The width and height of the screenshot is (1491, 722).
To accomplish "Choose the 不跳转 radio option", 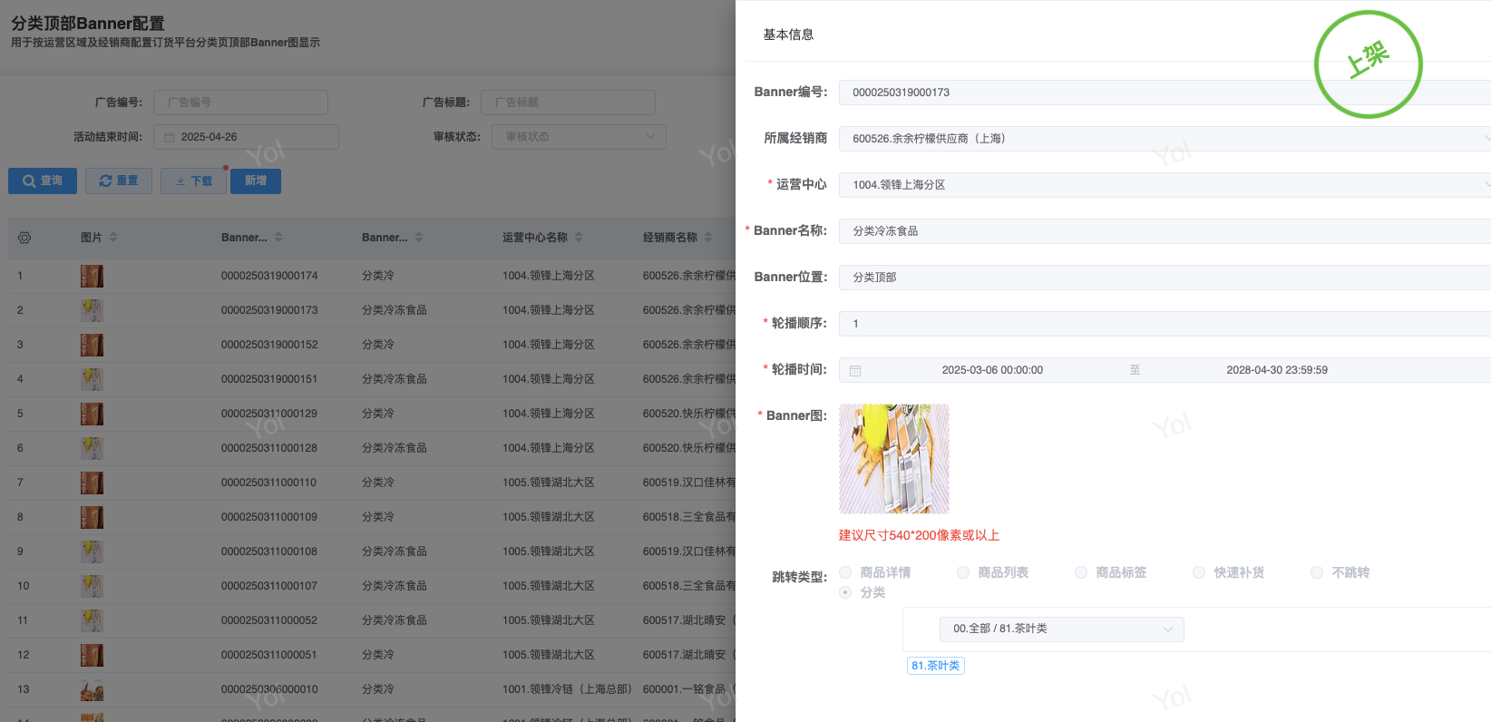I will 1317,572.
